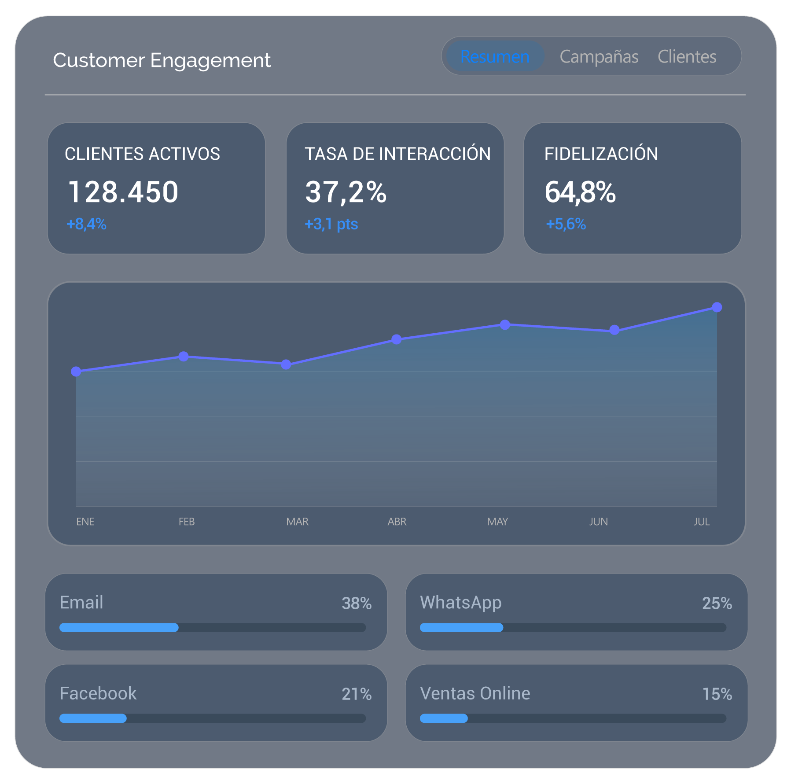Click the ABR axis label
This screenshot has width=791, height=784.
(x=397, y=522)
